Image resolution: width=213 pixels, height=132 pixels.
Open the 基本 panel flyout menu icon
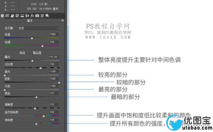[63, 20]
